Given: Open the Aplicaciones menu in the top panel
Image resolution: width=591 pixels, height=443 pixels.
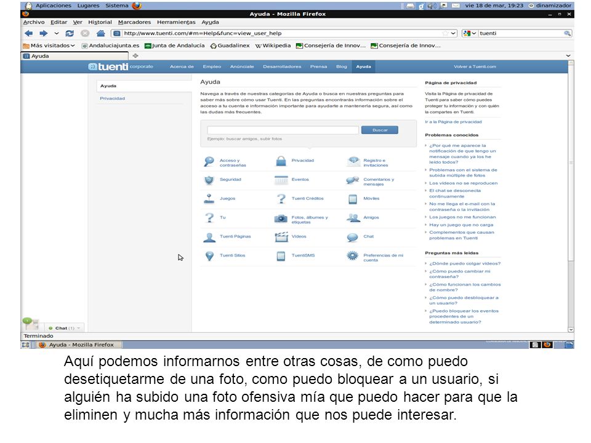Looking at the screenshot, I should coord(53,6).
